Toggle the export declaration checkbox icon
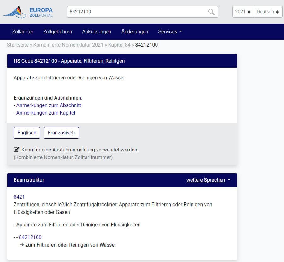 (16, 150)
